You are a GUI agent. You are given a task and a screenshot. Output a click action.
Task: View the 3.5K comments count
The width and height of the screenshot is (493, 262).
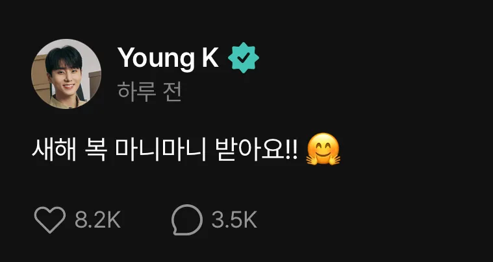click(234, 220)
